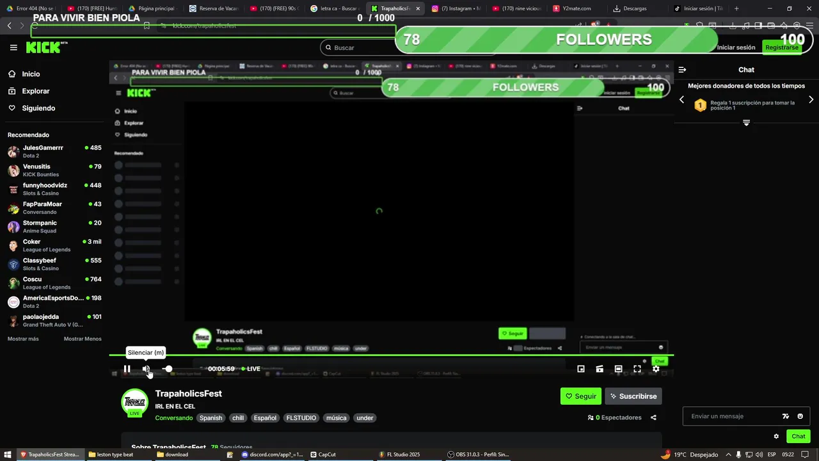
Task: Open FL Studio 2025 from taskbar
Action: (x=403, y=455)
